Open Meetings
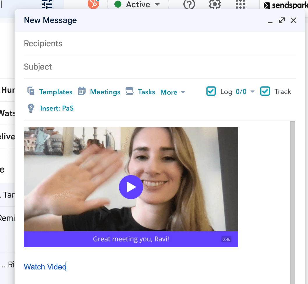 click(x=105, y=92)
